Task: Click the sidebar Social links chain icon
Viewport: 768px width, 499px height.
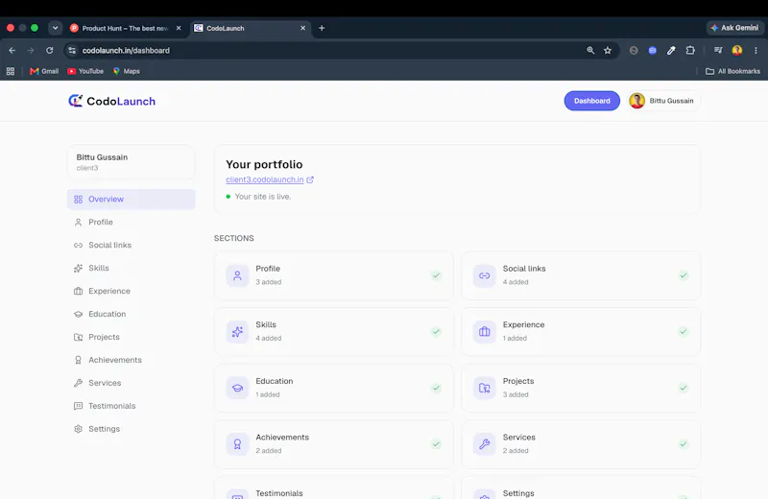Action: tap(78, 246)
